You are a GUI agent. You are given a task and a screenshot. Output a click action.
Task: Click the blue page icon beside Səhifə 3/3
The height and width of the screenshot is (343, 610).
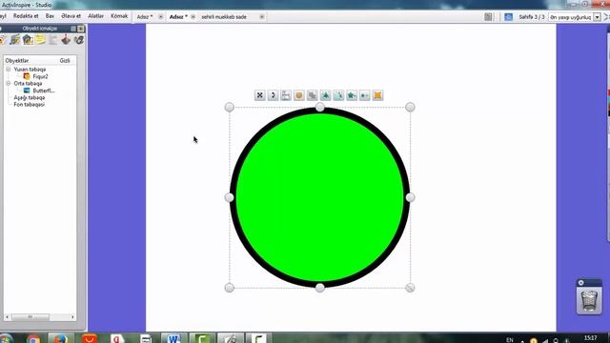[x=508, y=17]
